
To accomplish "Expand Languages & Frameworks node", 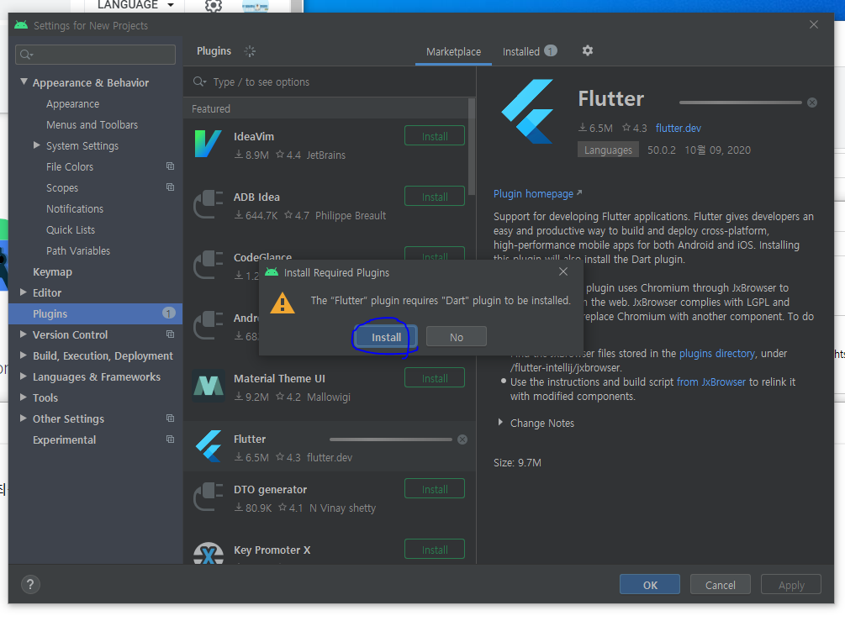I will [x=24, y=376].
